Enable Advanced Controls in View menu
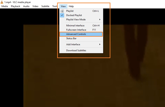Viewport: 165px width, 107px height. [x=81, y=34]
